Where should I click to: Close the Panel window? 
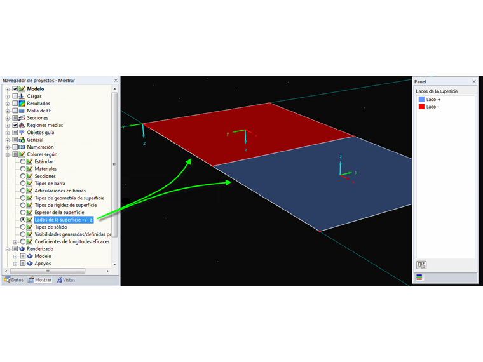click(x=474, y=81)
